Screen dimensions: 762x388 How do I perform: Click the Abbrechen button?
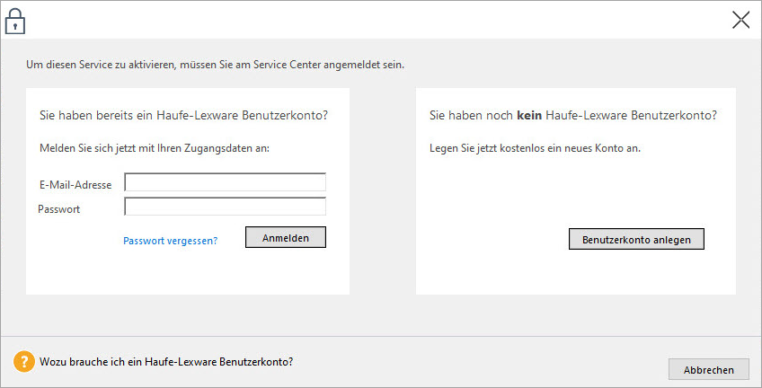pos(709,369)
